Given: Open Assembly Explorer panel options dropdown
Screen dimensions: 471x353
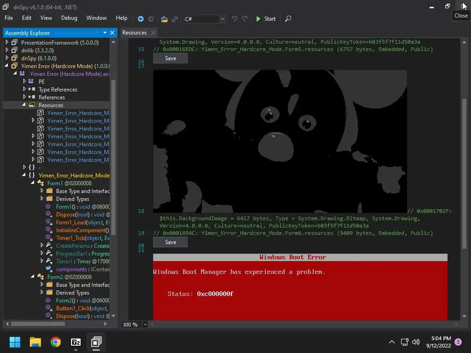Looking at the screenshot, I should pos(105,33).
